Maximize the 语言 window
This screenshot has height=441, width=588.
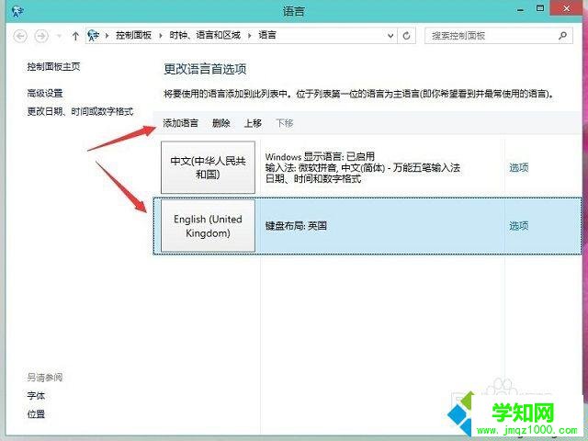click(540, 8)
